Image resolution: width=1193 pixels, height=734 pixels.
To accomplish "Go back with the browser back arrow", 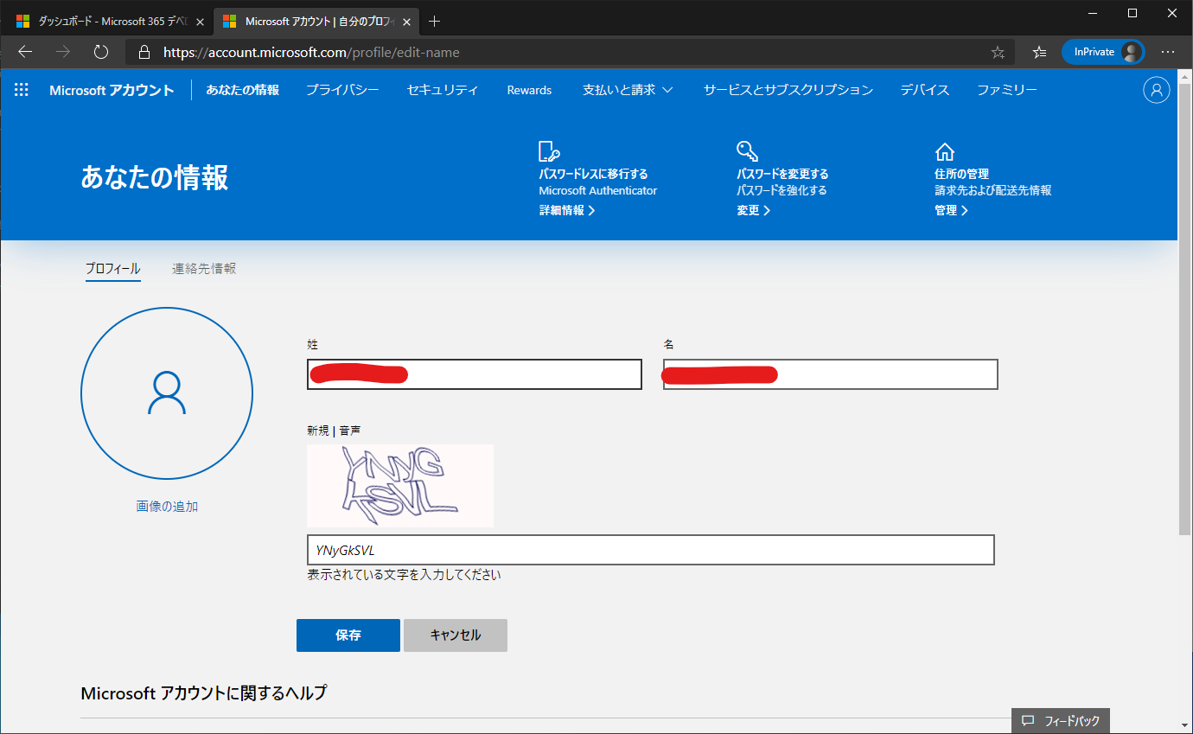I will (x=25, y=52).
